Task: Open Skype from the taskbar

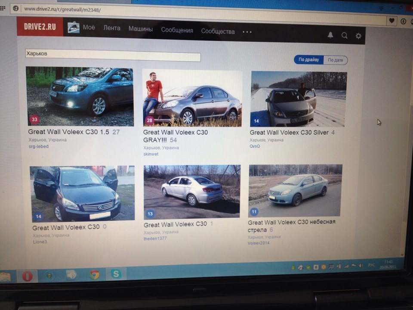Action: click(x=116, y=274)
